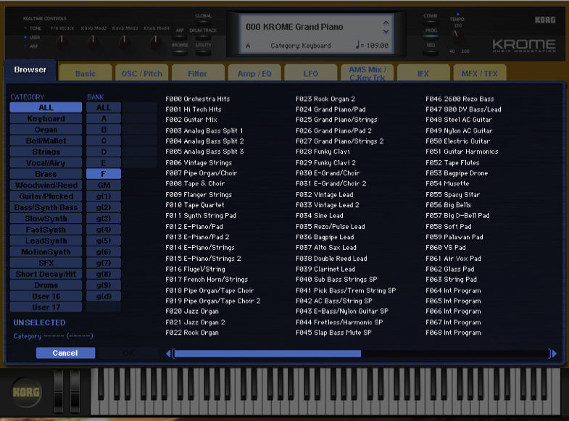Toggle the DRUM TRACK switch
Viewport: 569px width, 421px height.
click(x=203, y=38)
